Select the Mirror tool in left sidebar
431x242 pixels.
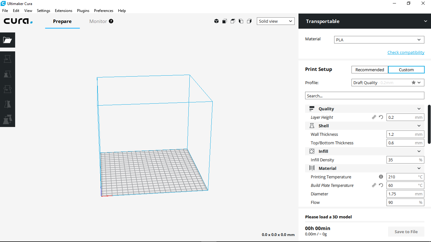coord(8,104)
